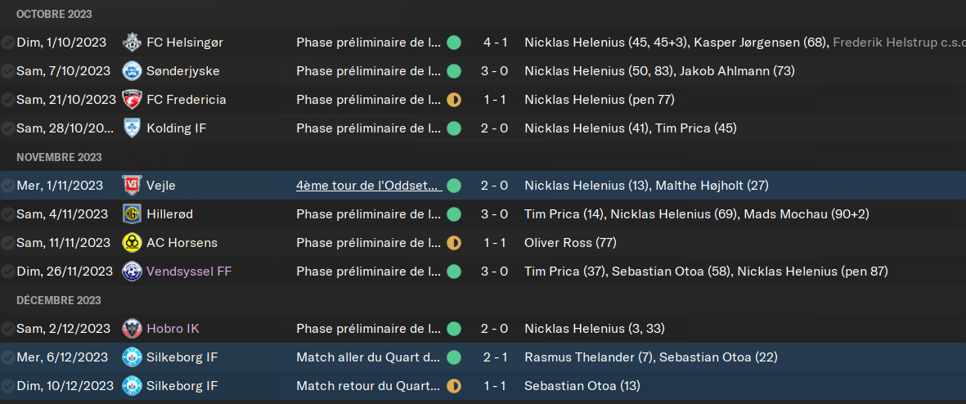Image resolution: width=966 pixels, height=404 pixels.
Task: Toggle the checkmark beside Sam, 2/12/2023
Action: [7, 328]
